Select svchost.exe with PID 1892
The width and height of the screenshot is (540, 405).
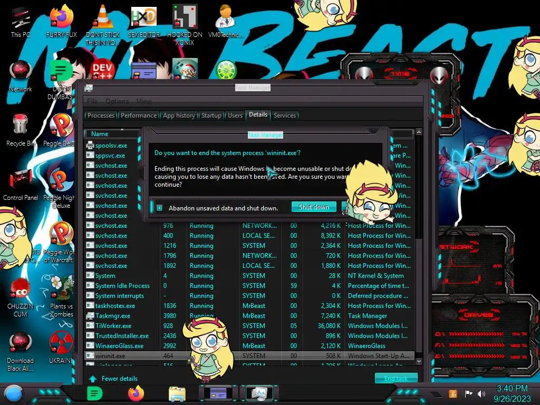click(249, 266)
